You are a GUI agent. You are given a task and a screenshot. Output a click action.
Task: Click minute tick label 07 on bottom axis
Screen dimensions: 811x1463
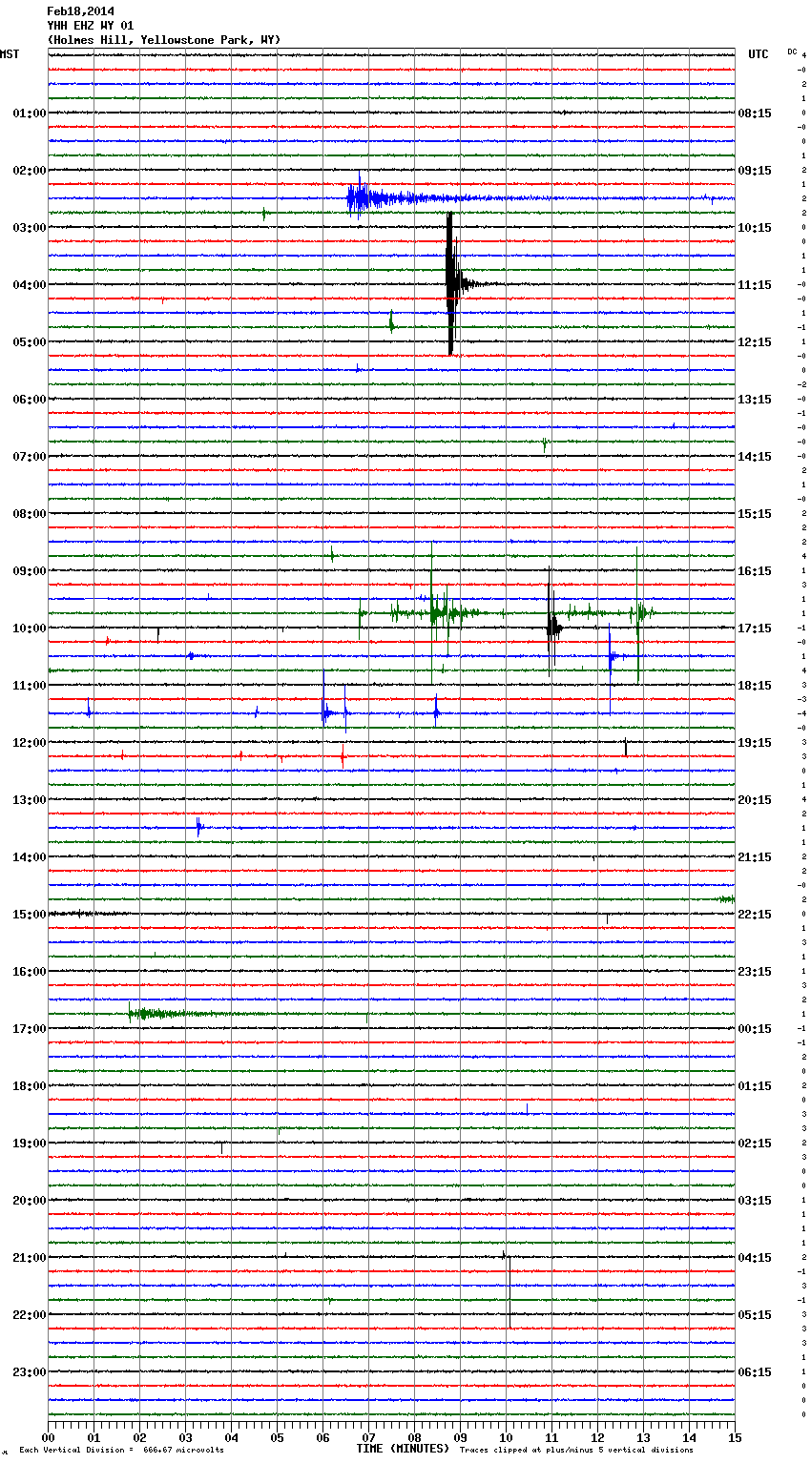pos(368,1438)
